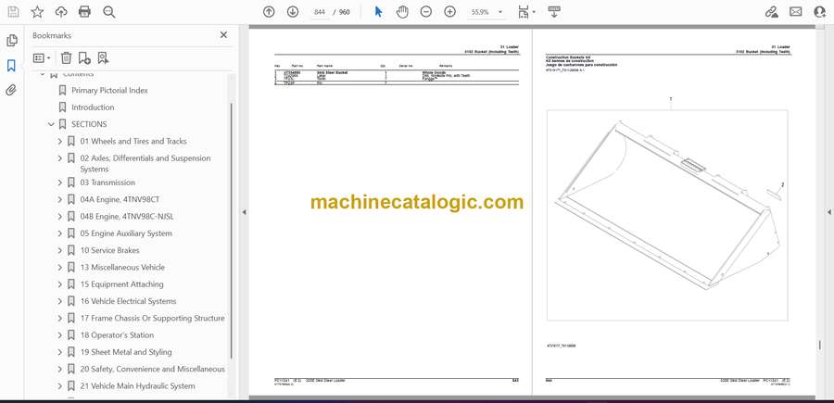Activate the selection arrow tool

[378, 12]
